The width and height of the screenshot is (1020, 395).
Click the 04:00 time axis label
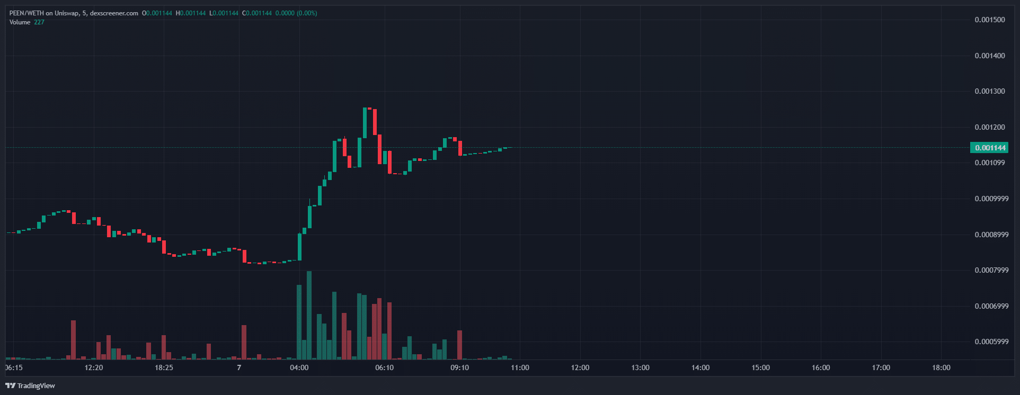(299, 367)
